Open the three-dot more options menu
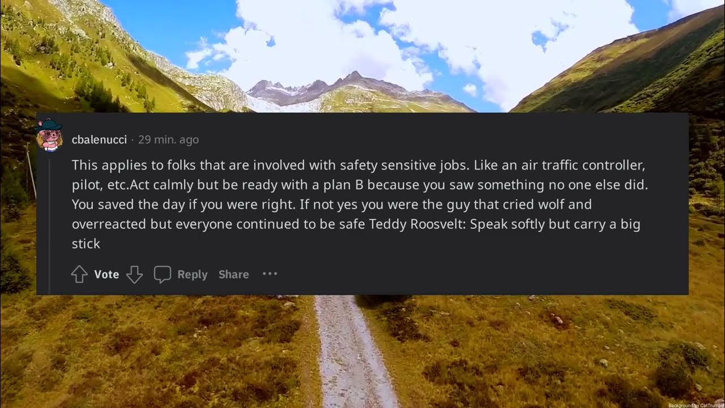Screen dimensions: 725x408 coord(270,274)
